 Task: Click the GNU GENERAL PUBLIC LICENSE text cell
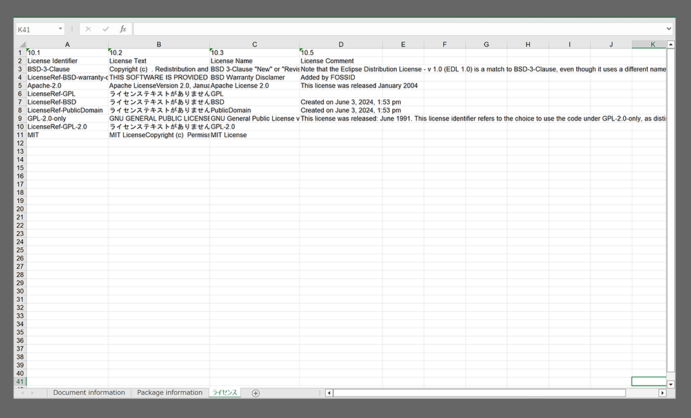point(159,119)
